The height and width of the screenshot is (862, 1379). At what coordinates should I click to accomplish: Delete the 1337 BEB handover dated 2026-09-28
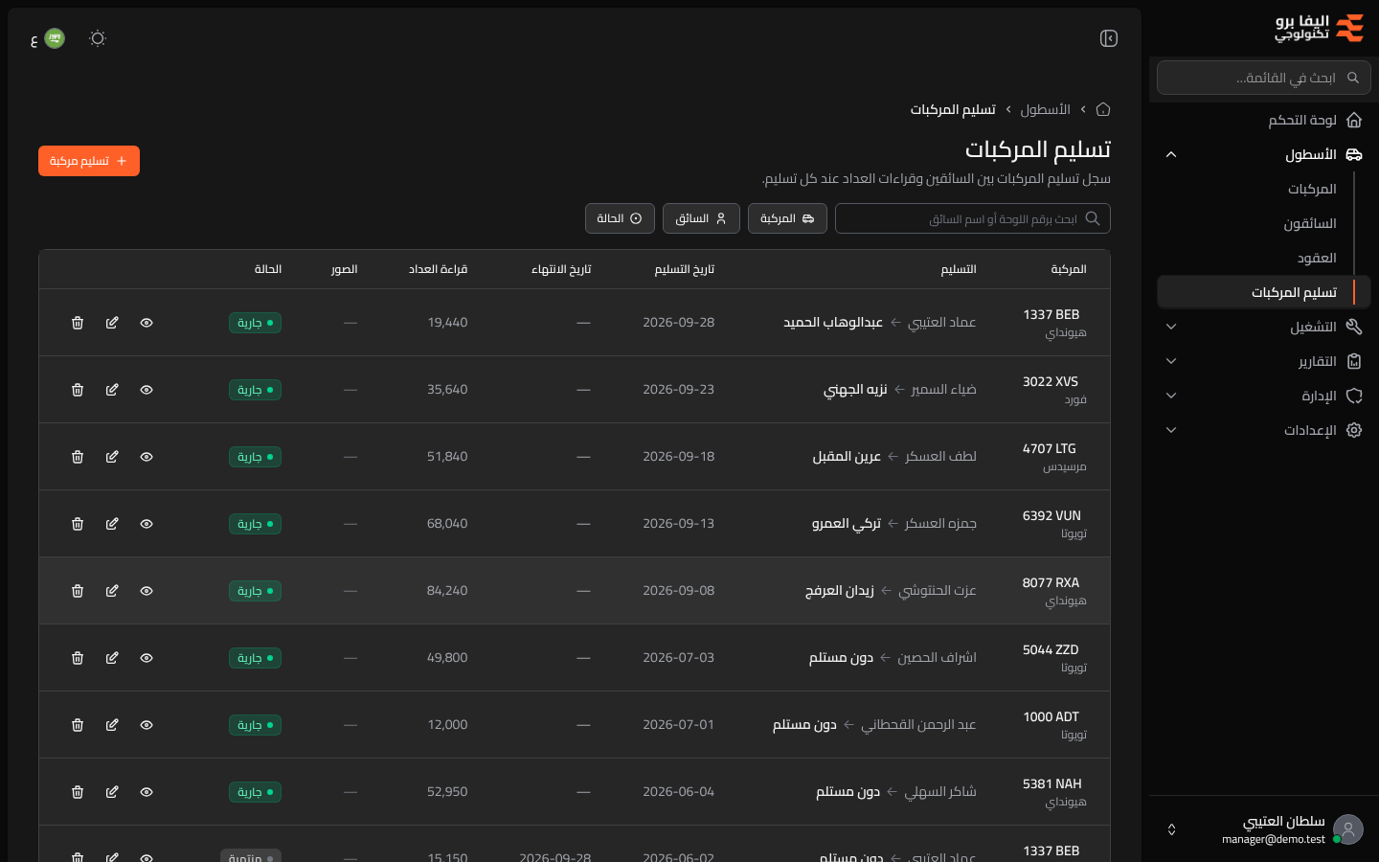click(78, 323)
